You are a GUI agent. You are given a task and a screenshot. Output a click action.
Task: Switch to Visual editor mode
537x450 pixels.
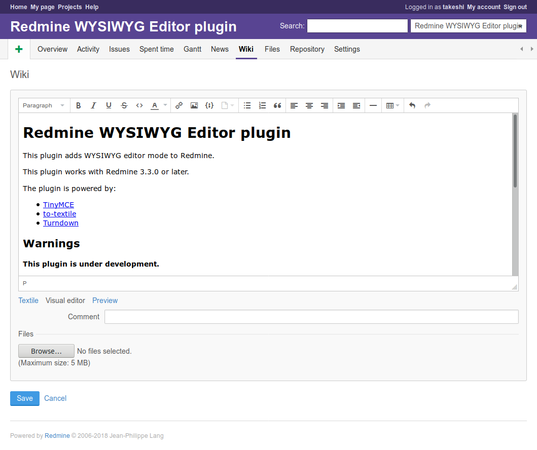(x=65, y=301)
